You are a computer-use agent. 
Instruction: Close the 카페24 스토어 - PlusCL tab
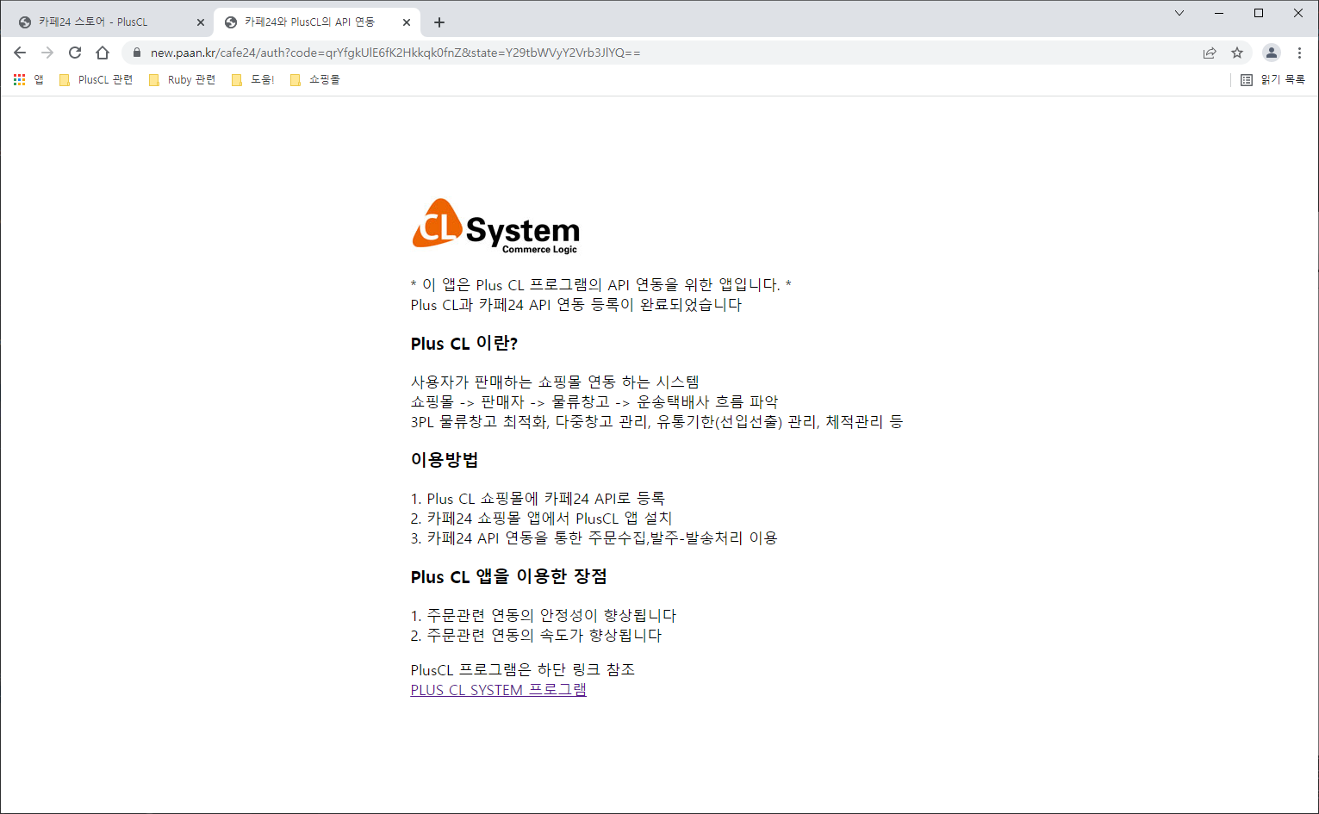201,22
